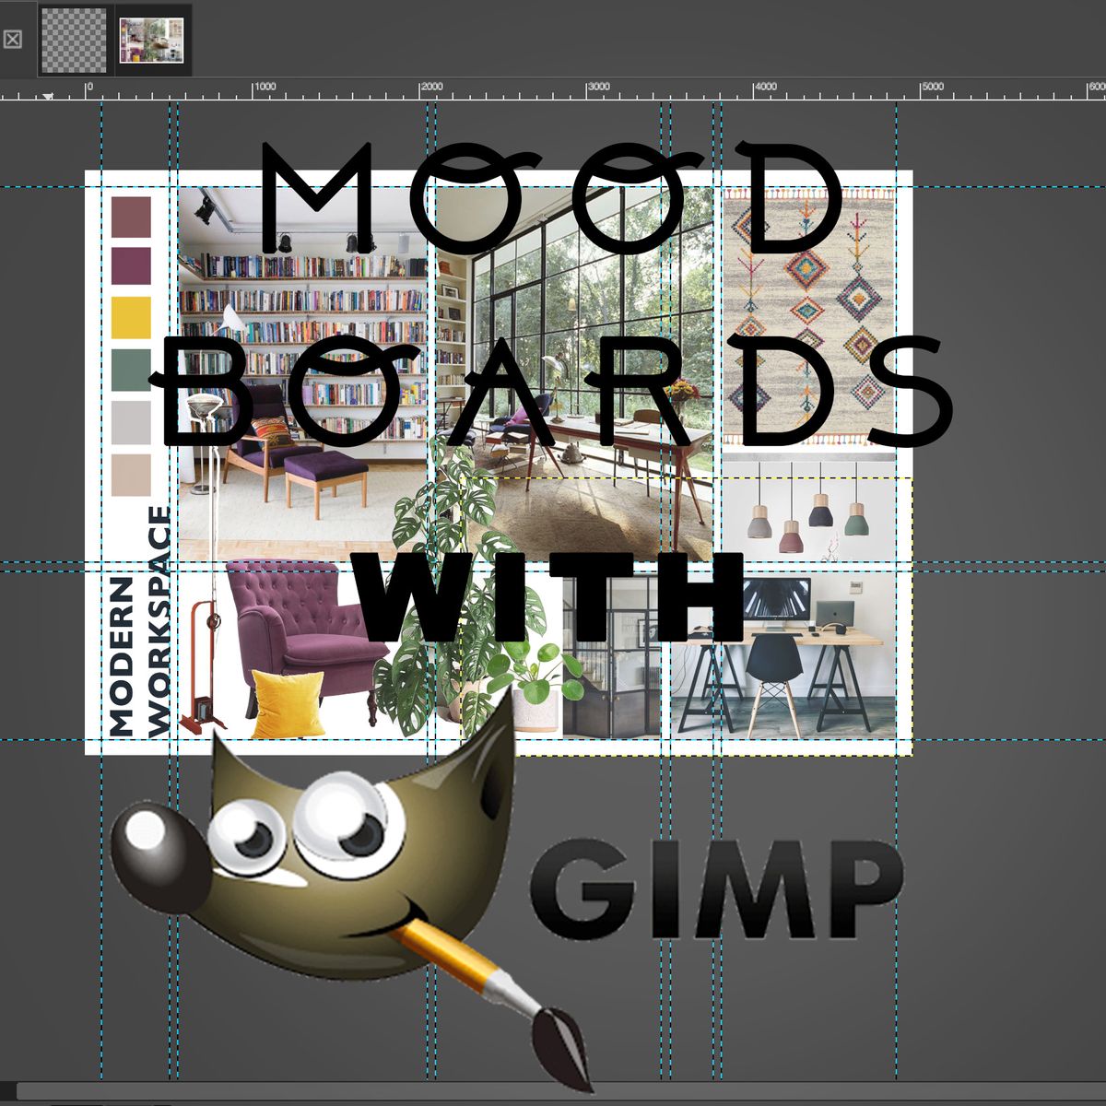Switch to the mood board image tab thumbnail
The width and height of the screenshot is (1106, 1106).
tap(152, 41)
